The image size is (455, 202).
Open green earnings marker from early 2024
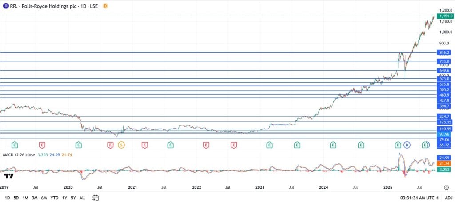(333, 145)
